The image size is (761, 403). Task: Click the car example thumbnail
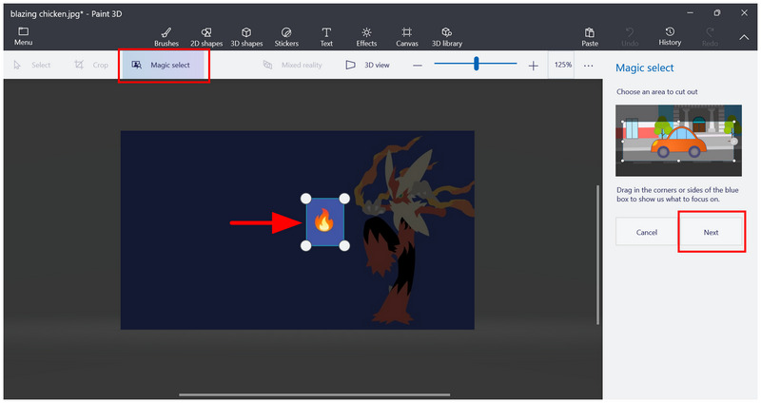click(x=678, y=140)
